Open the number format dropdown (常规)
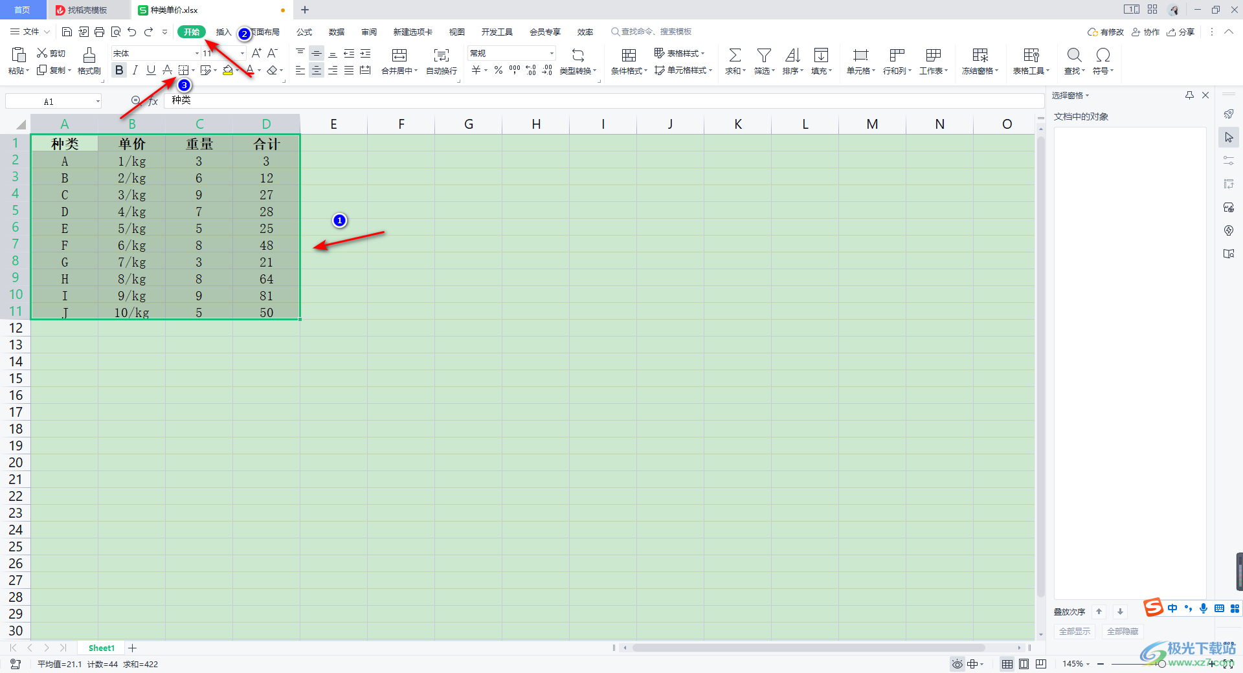This screenshot has height=673, width=1243. click(552, 53)
